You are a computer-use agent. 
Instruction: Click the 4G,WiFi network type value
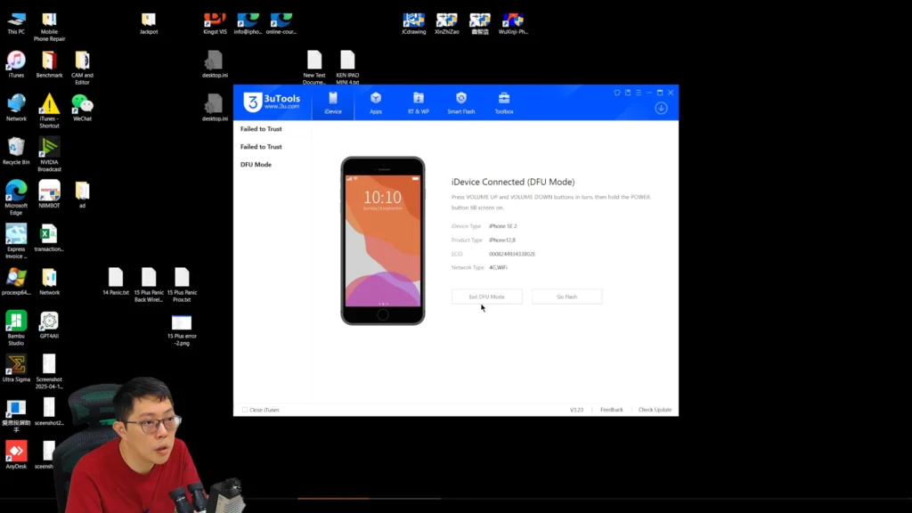[498, 267]
